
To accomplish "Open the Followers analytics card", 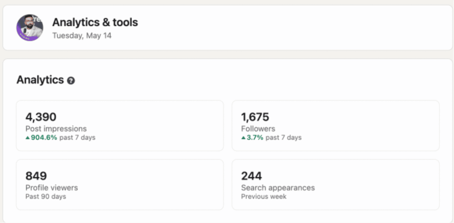I will tap(335, 125).
